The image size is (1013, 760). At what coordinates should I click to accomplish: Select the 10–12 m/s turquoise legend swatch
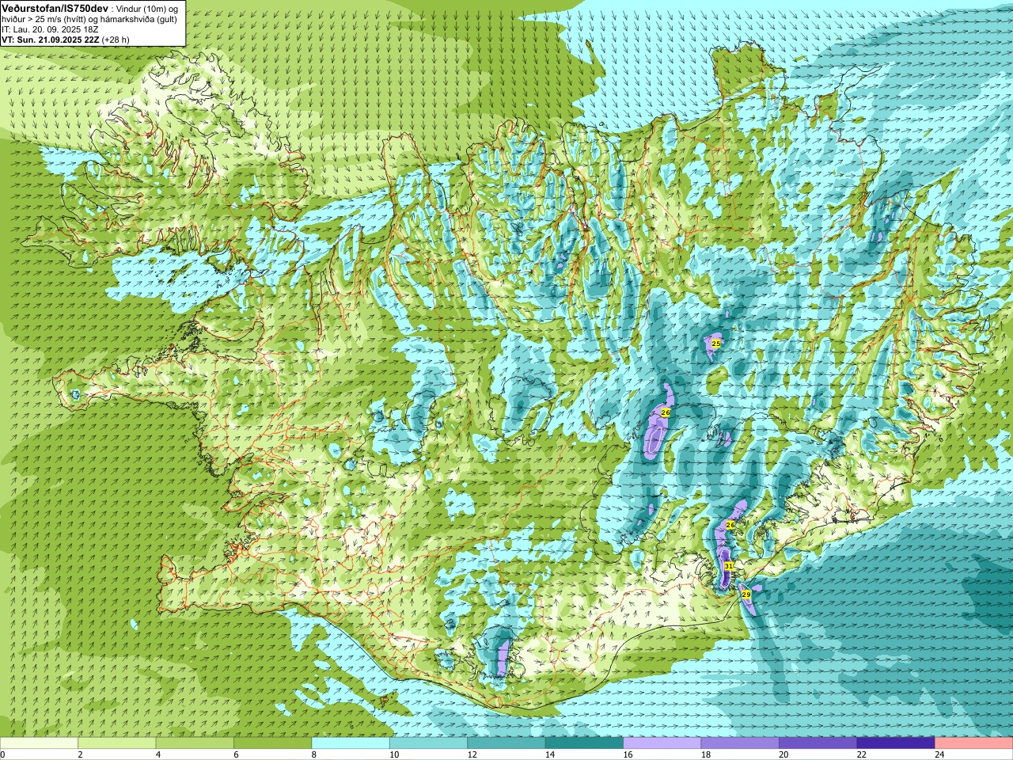coord(428,743)
